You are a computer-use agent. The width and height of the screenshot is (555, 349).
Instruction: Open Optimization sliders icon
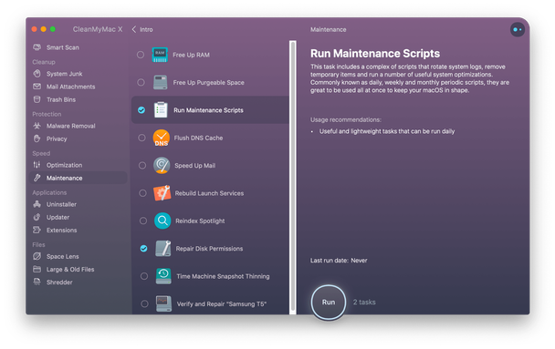(x=37, y=165)
